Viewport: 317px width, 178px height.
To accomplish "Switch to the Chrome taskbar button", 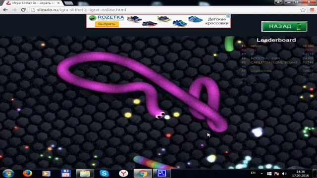I will click(x=143, y=174).
